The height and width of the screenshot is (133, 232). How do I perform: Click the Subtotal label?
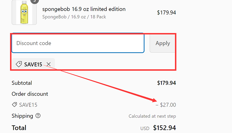point(22,83)
